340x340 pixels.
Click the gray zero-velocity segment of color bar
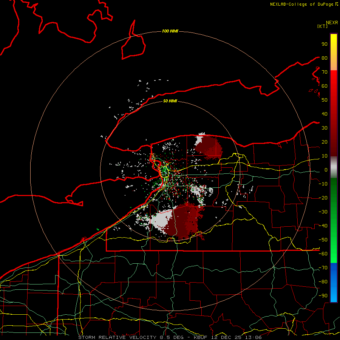point(334,167)
